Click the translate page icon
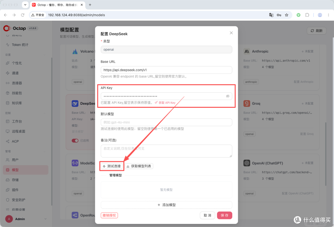This screenshot has width=334, height=227. click(271, 15)
